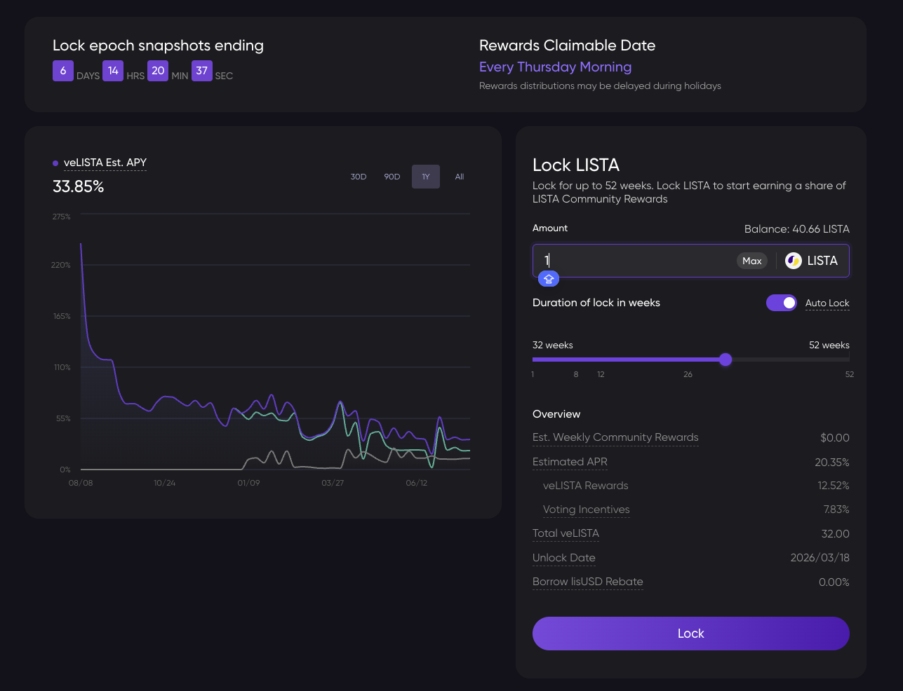Click the purple Lock button
Screen dimensions: 903x691
[690, 634]
